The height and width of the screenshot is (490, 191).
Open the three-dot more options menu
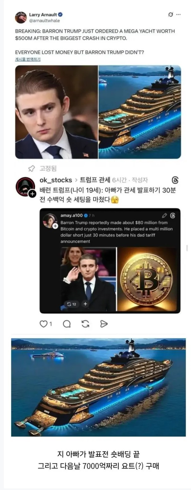(179, 15)
